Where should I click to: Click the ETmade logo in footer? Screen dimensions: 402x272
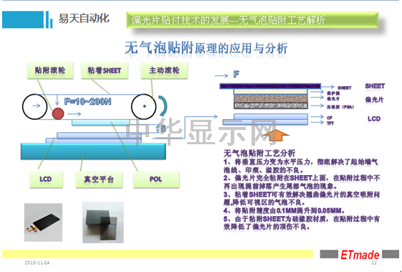[360, 255]
